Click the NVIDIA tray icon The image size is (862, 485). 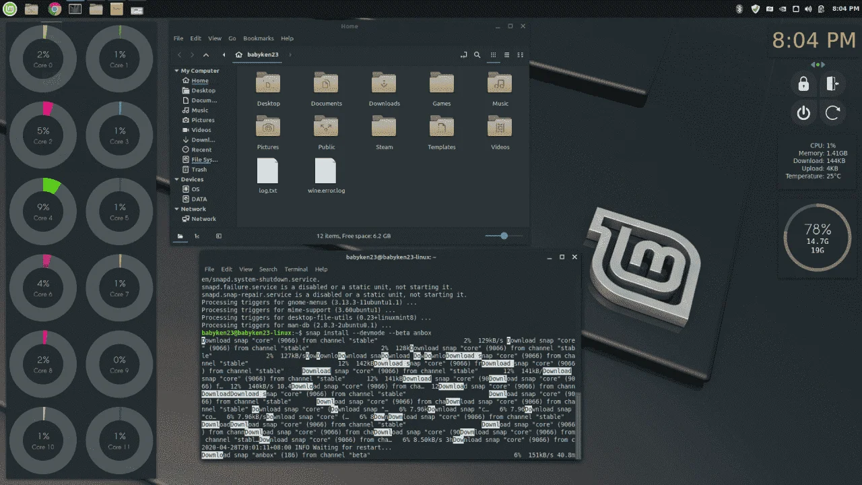tap(783, 9)
